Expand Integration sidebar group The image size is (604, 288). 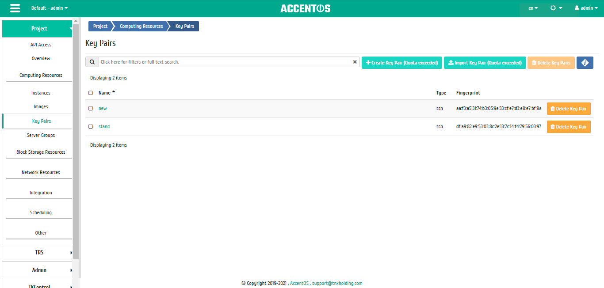click(41, 193)
